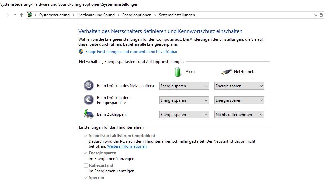The image size is (325, 185).
Task: Open recent locations chevron dropdown
Action: 15,15
